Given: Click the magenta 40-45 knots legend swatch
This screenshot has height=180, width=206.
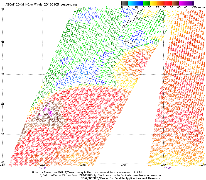Looking at the screenshot, I should tap(183, 3).
